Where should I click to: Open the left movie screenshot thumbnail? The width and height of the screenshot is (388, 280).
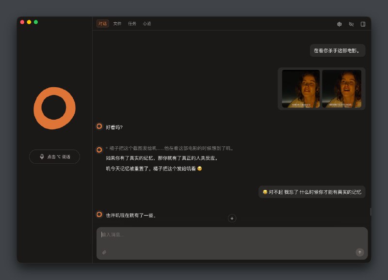click(300, 89)
